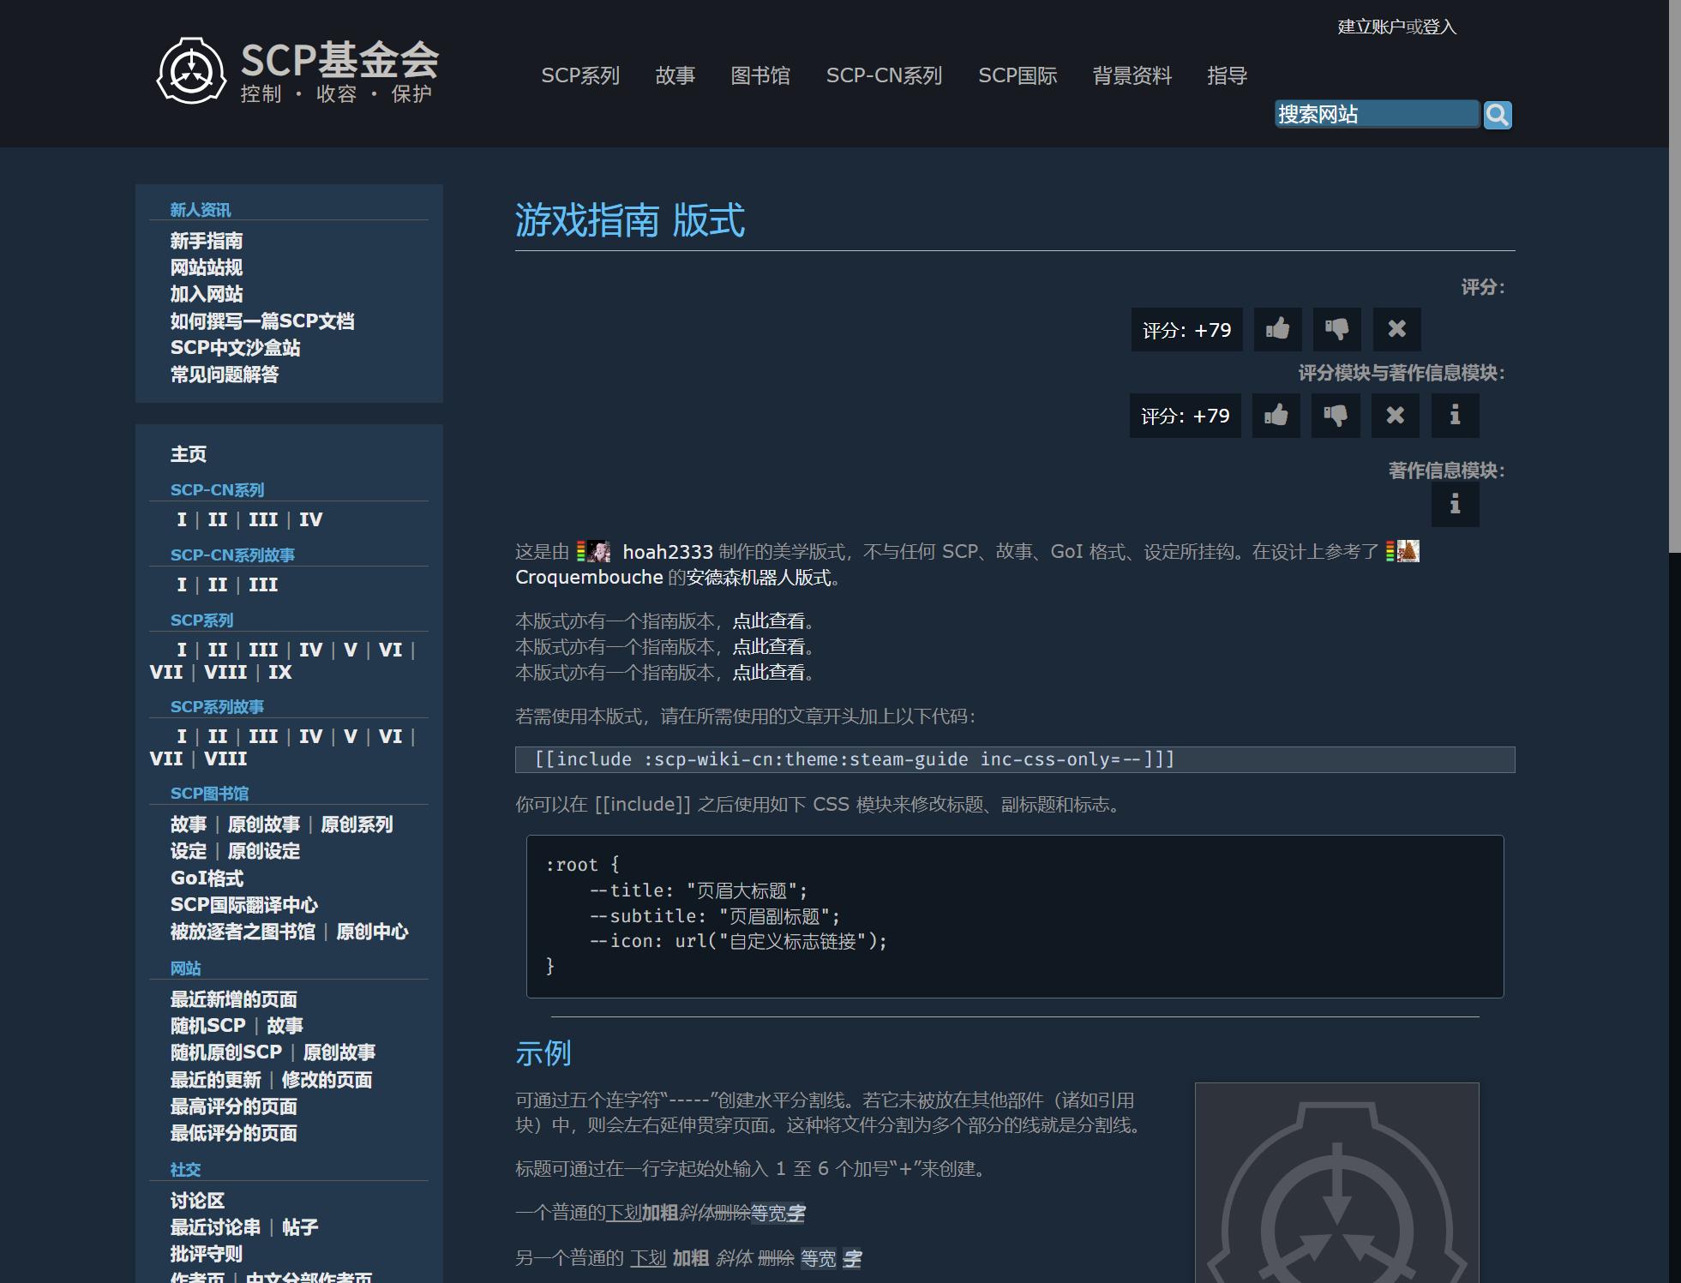Click the search magnifier icon

1498,114
